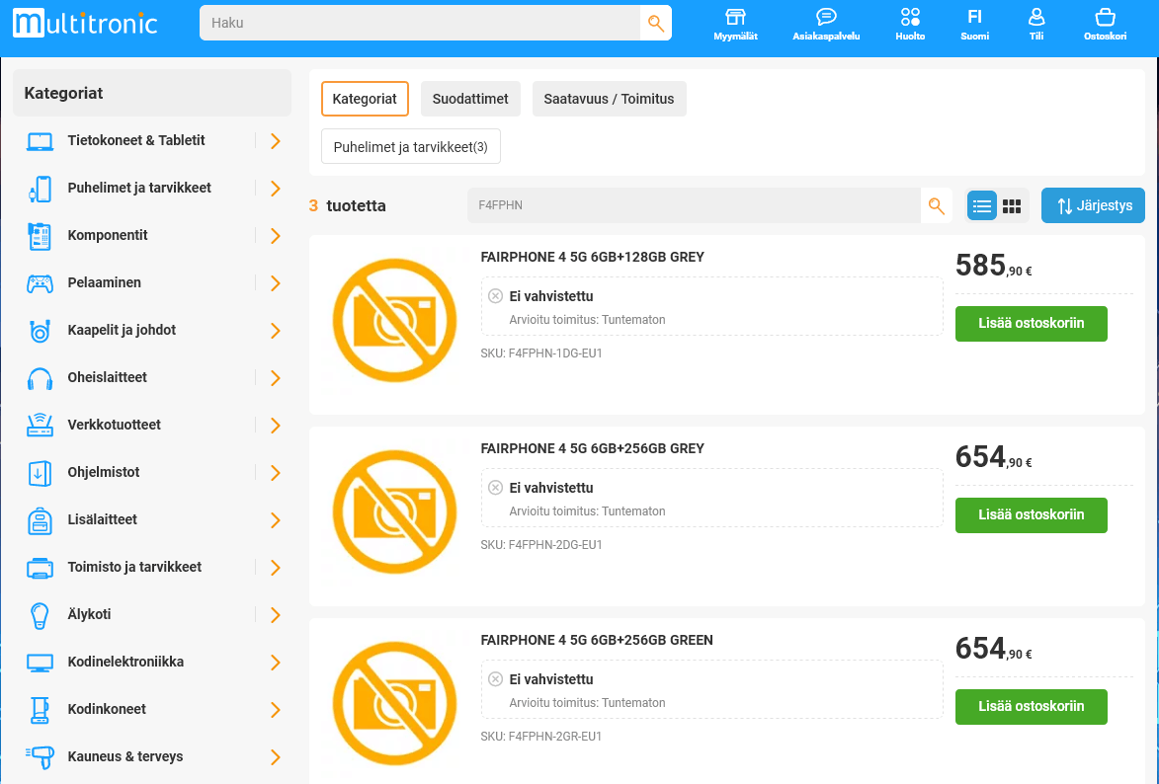Open Toimisto ja tarvikkeet category
Viewport: 1159px width, 784px height.
[134, 567]
